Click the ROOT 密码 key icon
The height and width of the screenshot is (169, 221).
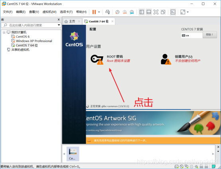(97, 60)
